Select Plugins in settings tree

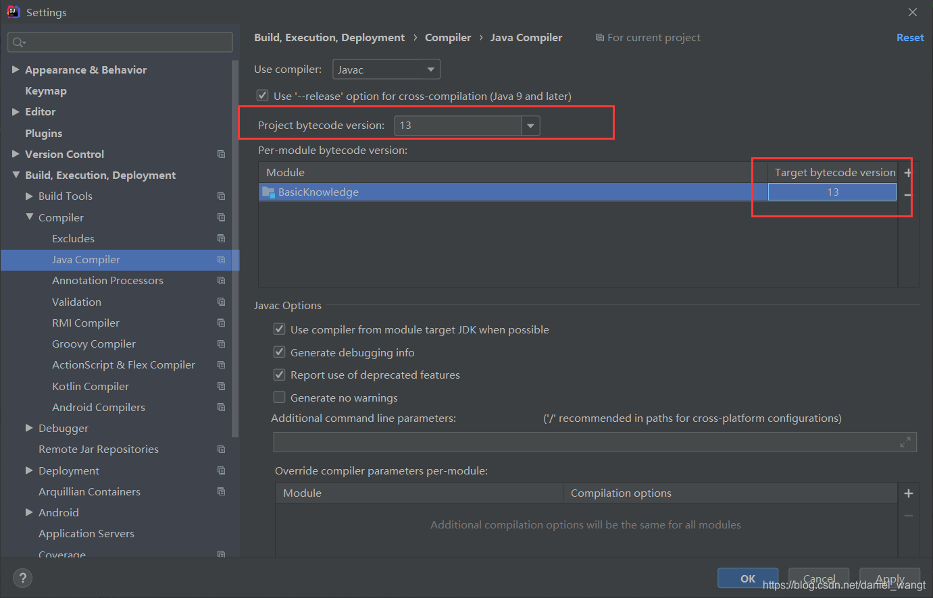(43, 133)
